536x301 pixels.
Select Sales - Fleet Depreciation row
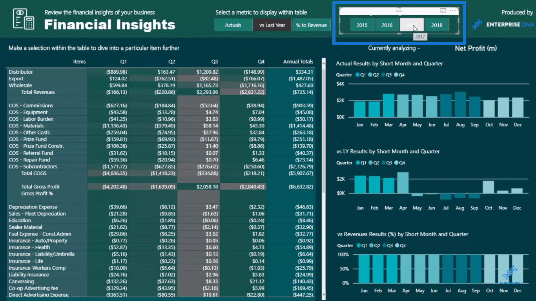tap(161, 214)
